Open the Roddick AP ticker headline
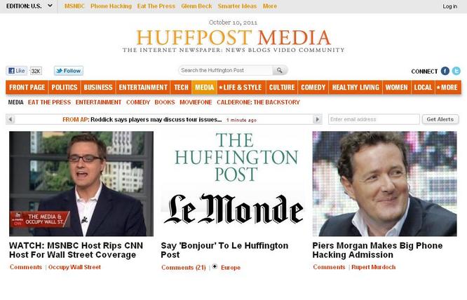 pyautogui.click(x=156, y=120)
